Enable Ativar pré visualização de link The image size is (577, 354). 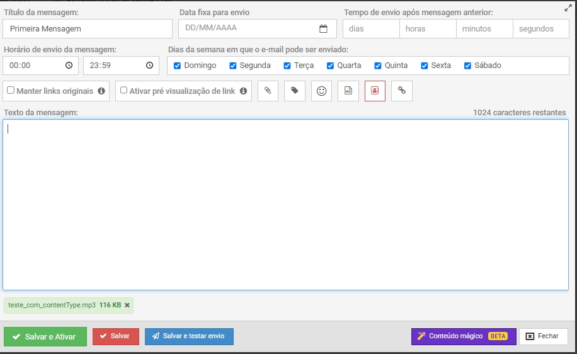tap(124, 91)
